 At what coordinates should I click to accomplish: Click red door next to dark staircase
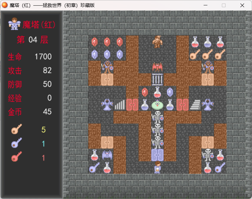132,105
